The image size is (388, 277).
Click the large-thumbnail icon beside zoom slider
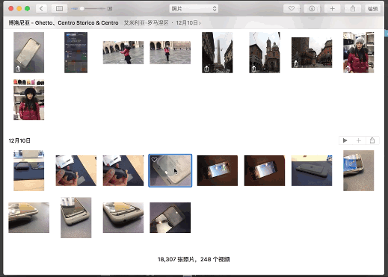110,9
